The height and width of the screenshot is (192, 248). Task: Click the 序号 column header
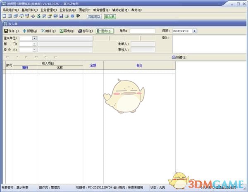point(9,65)
